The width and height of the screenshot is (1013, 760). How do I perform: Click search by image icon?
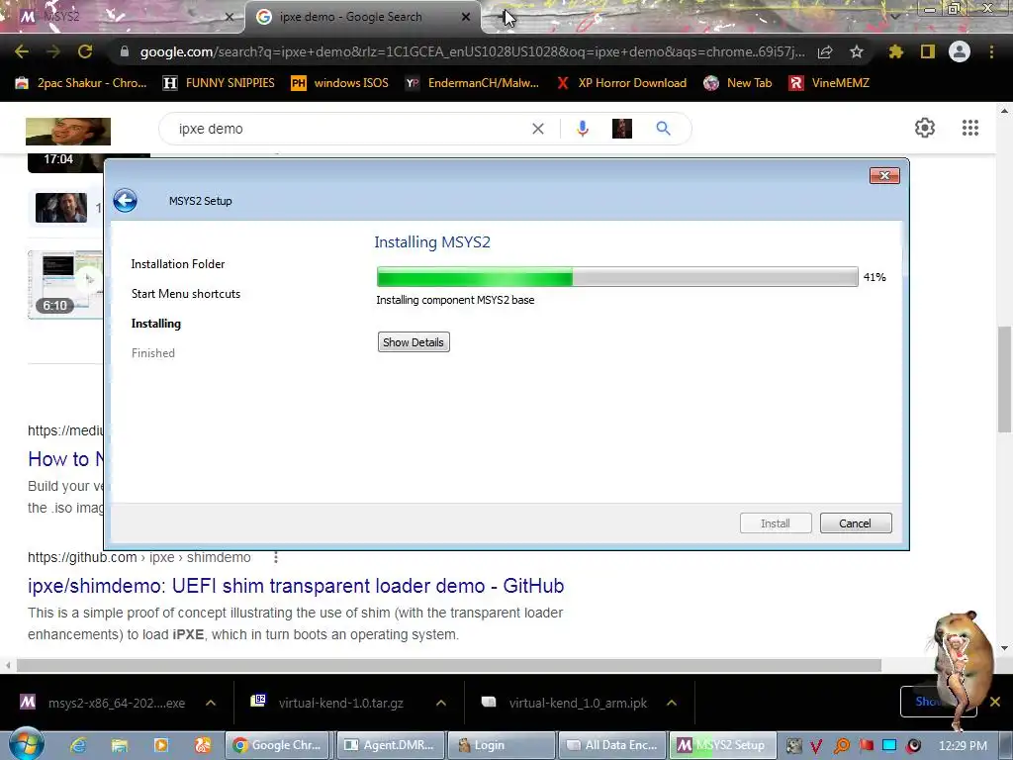[622, 129]
